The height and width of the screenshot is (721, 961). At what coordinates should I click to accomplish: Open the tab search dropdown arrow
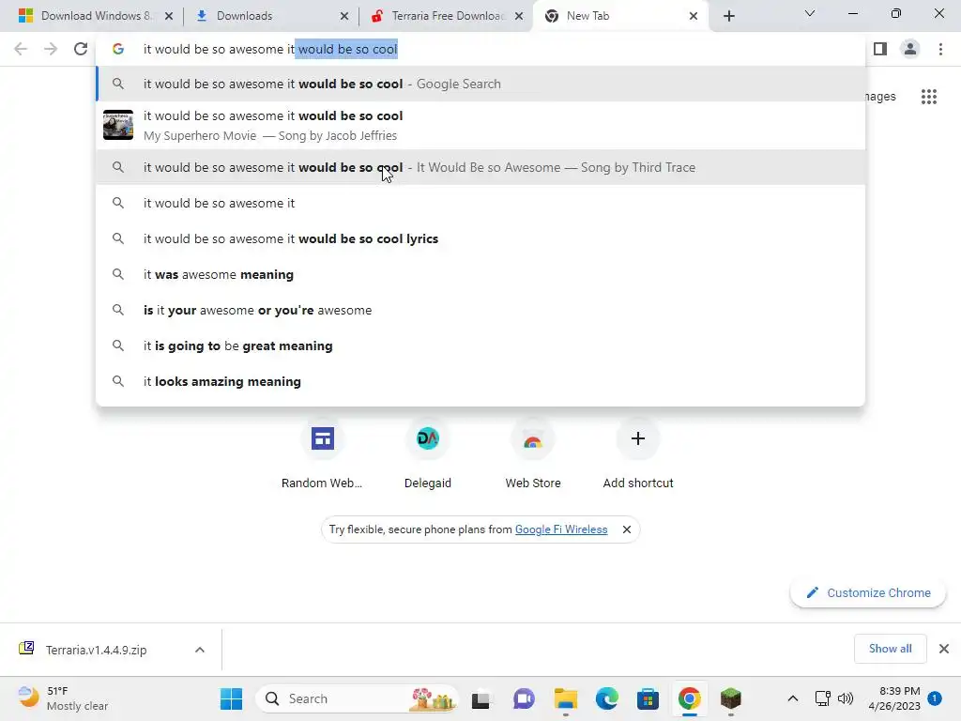coord(810,13)
